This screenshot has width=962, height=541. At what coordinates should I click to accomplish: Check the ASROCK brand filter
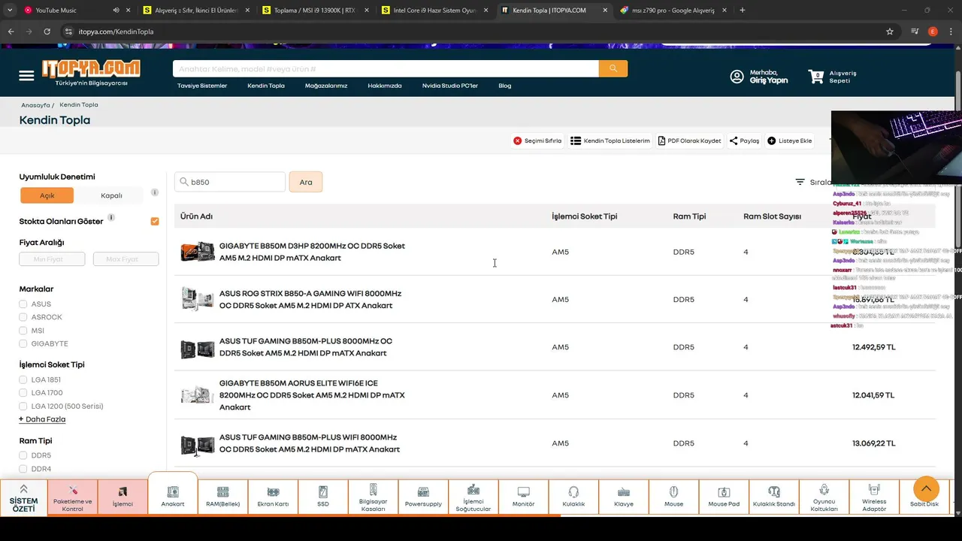pos(24,317)
